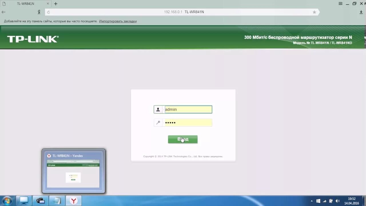Click the TP-LINK logo in header
Image resolution: width=366 pixels, height=206 pixels.
[33, 39]
